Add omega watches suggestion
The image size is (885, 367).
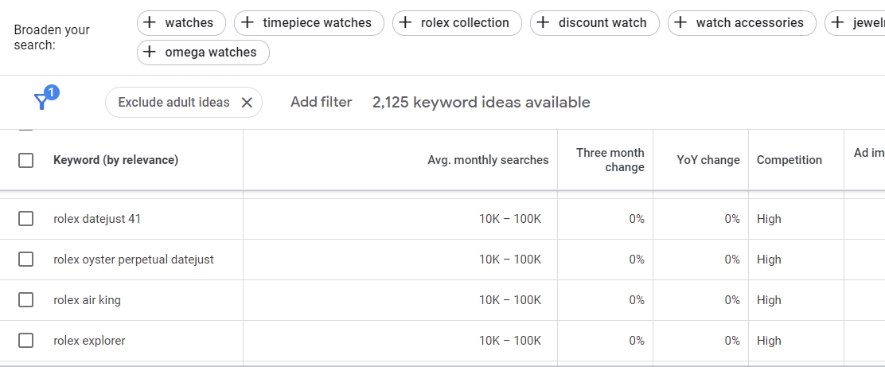pyautogui.click(x=203, y=53)
